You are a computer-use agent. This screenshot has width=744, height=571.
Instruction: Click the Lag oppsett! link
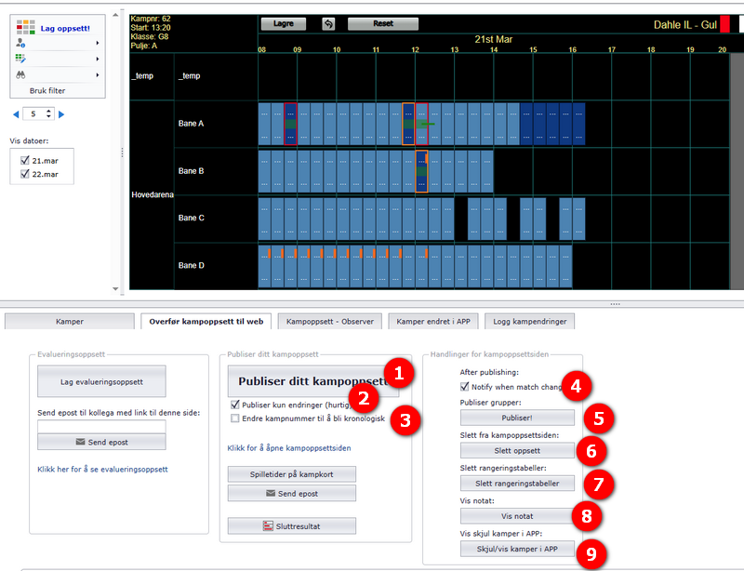(65, 28)
